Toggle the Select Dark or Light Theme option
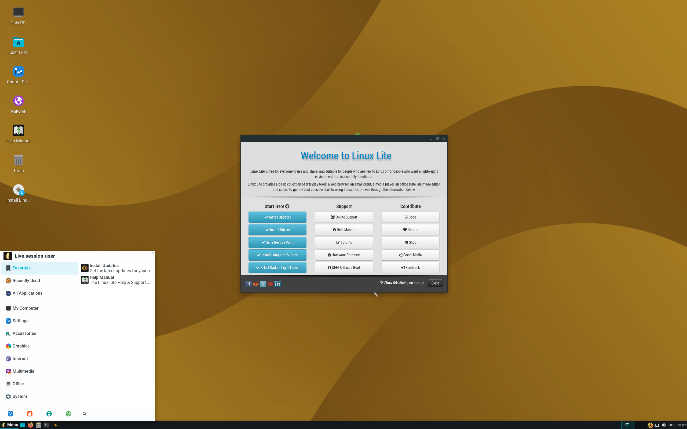Viewport: 687px width, 429px height. coord(277,267)
